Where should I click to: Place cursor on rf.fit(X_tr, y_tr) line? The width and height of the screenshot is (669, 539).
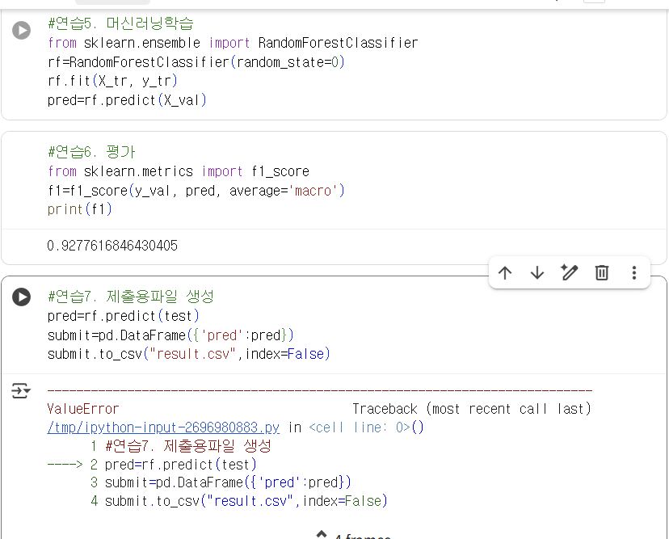(112, 81)
